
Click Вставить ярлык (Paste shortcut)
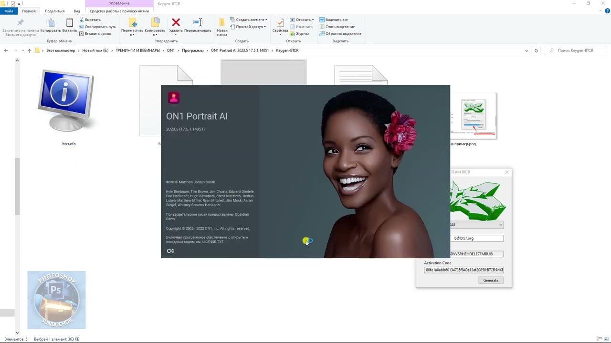(x=95, y=34)
